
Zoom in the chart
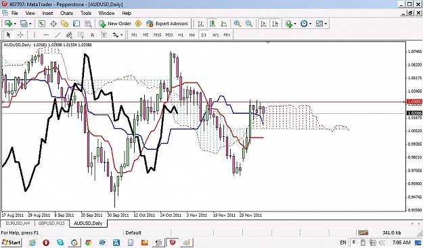(x=238, y=24)
